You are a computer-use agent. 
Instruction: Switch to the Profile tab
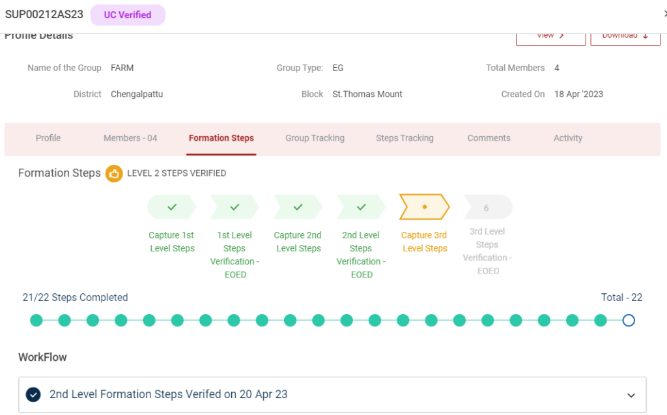click(x=48, y=138)
